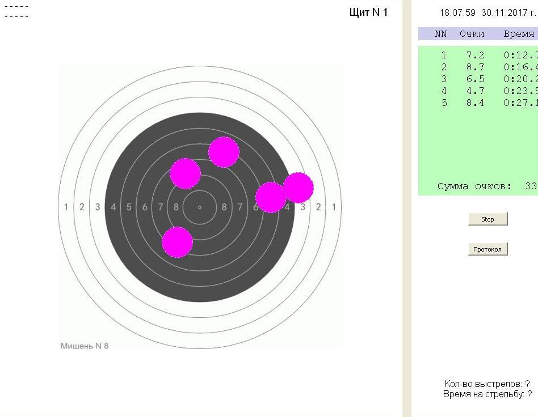Screen dimensions: 538x417
Task: Click the Время column header
Action: (x=519, y=34)
